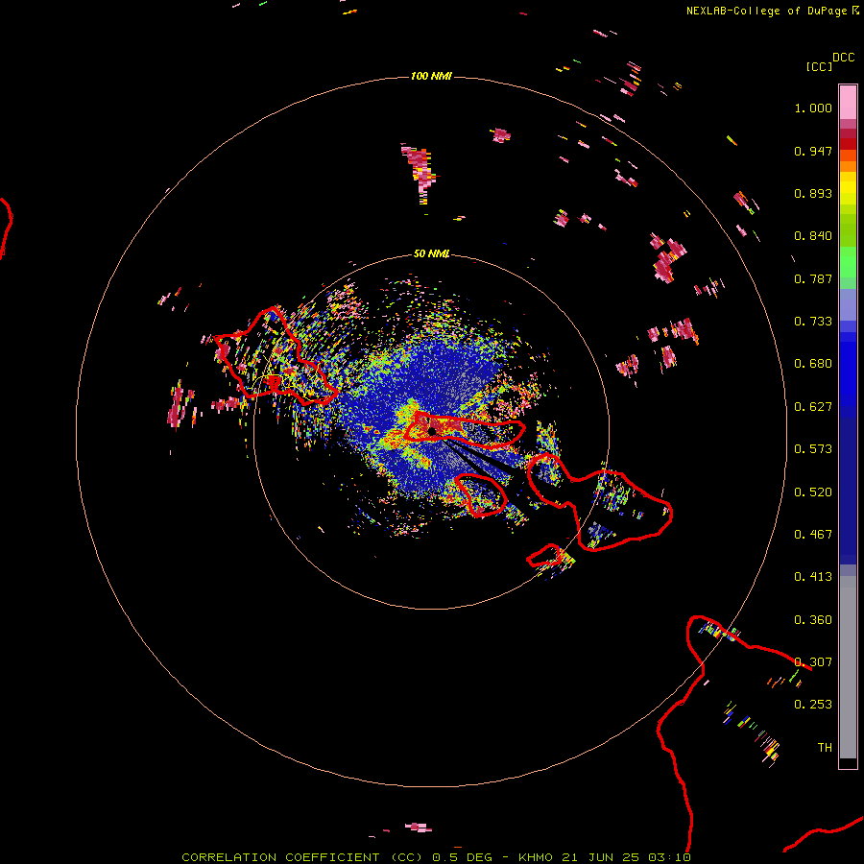Pick the dark navy band of the color scale

(848, 491)
